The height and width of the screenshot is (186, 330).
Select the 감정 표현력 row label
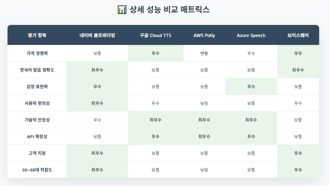(37, 87)
